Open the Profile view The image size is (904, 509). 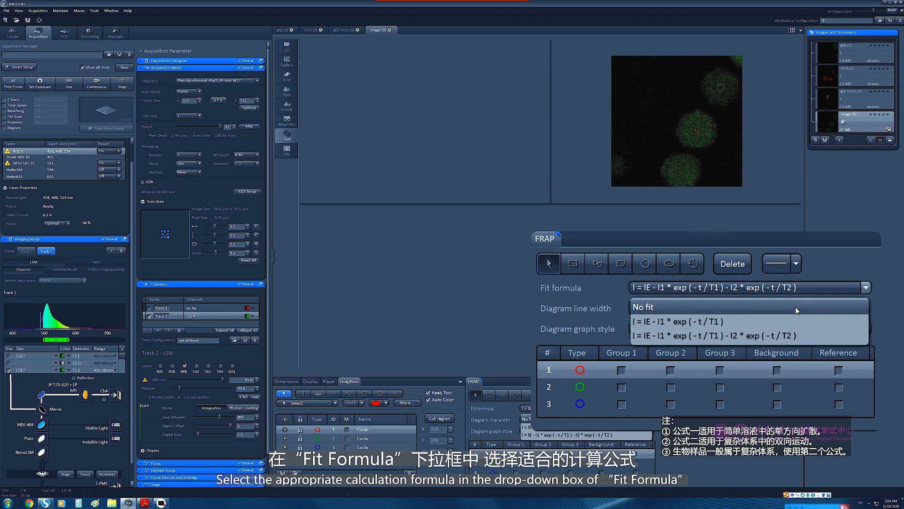[287, 106]
